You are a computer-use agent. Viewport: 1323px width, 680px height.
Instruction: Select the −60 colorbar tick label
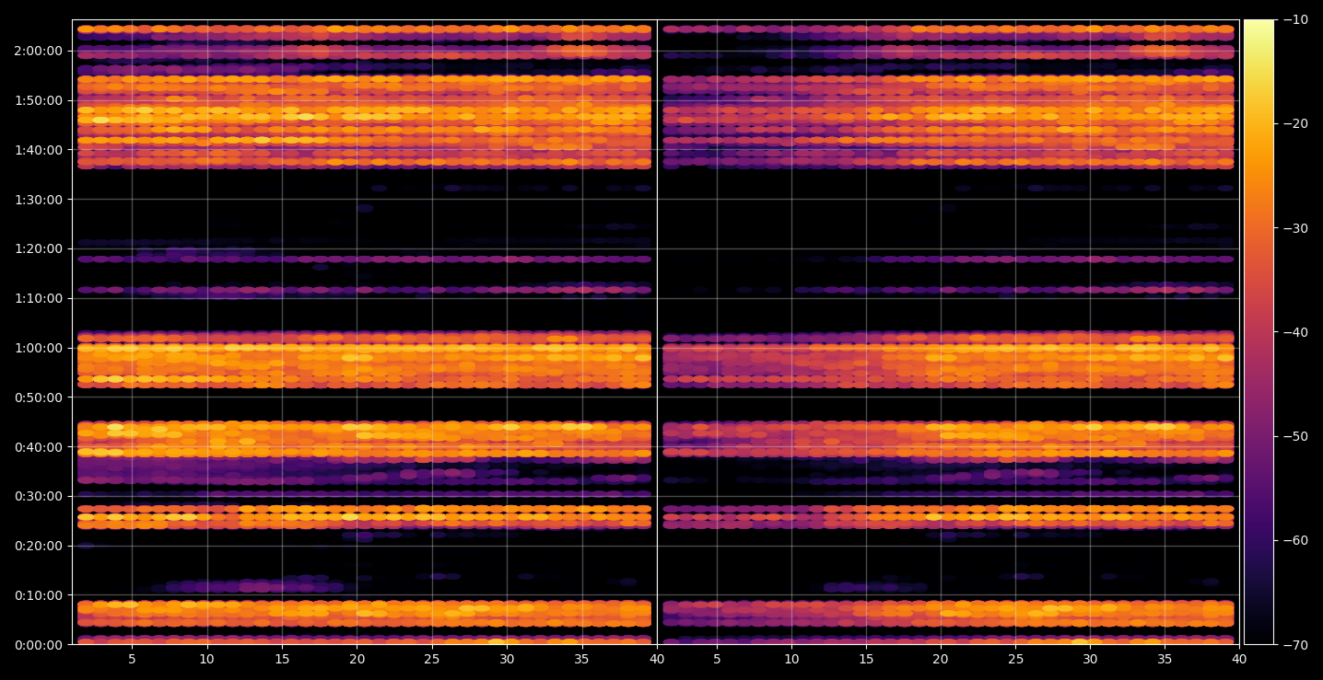tap(1294, 540)
